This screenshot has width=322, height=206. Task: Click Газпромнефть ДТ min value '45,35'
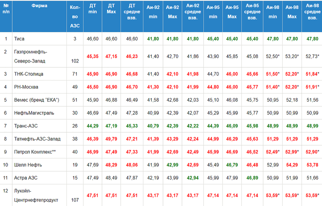pyautogui.click(x=93, y=56)
